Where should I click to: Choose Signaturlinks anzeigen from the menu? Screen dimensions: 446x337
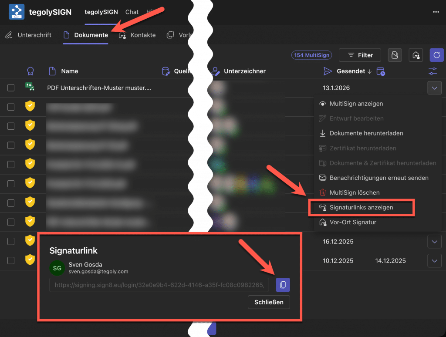361,208
